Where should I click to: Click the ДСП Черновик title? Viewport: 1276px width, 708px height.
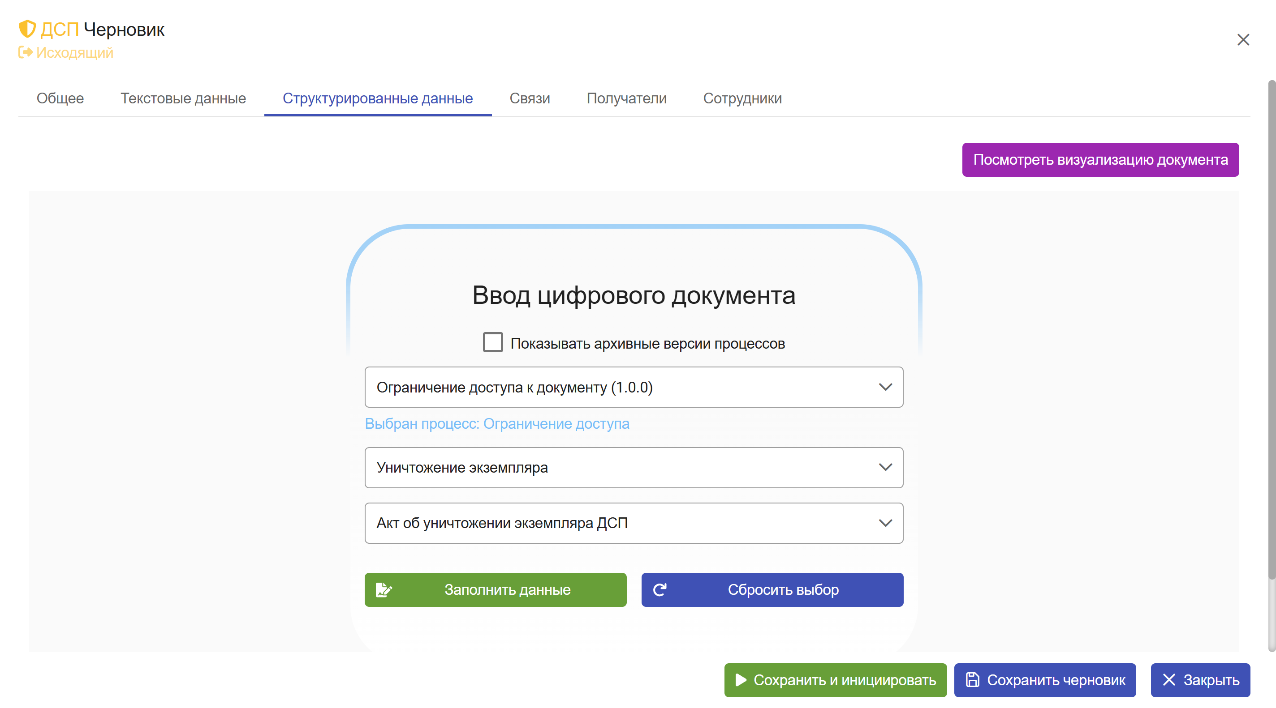click(102, 29)
